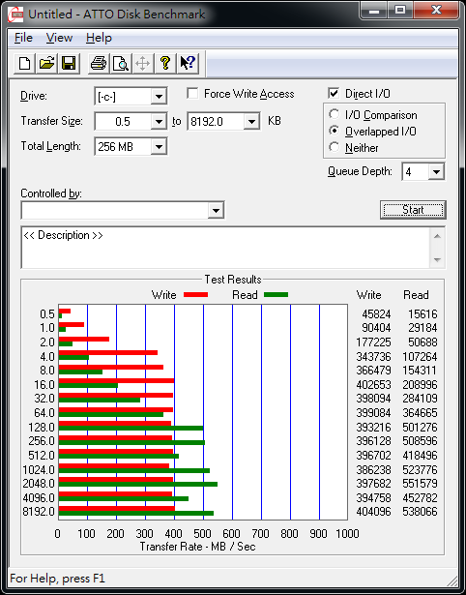Click the Start benchmark button
The image size is (466, 595).
pyautogui.click(x=413, y=210)
